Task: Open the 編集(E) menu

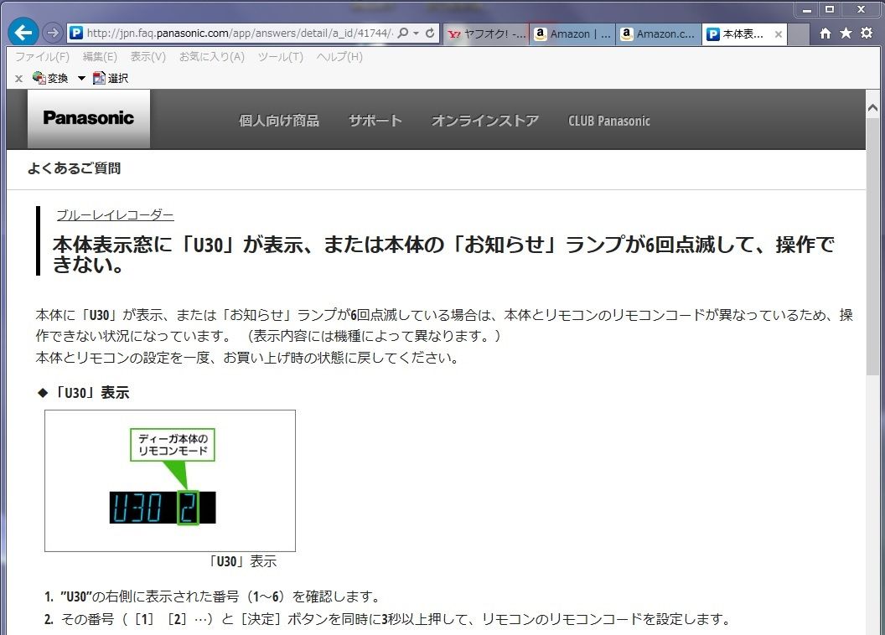Action: tap(100, 56)
